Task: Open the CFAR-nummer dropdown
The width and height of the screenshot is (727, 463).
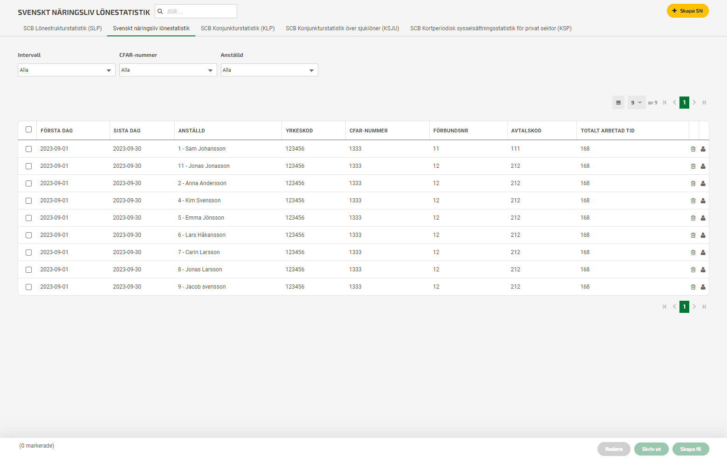Action: coord(168,70)
